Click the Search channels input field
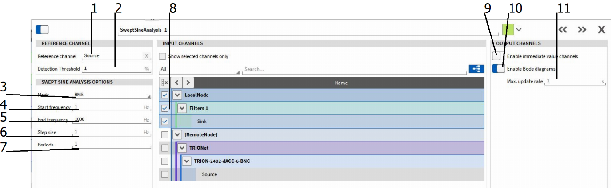Viewport: 612px width, 189px height. [353, 70]
